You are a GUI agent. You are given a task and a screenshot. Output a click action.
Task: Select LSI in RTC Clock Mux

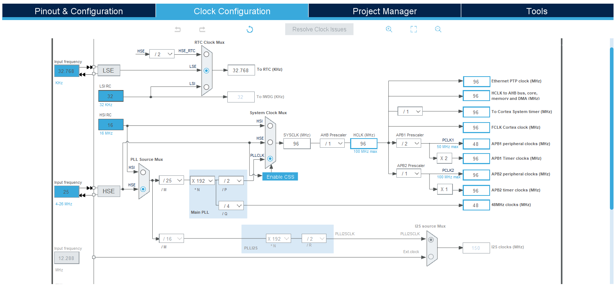(x=206, y=87)
